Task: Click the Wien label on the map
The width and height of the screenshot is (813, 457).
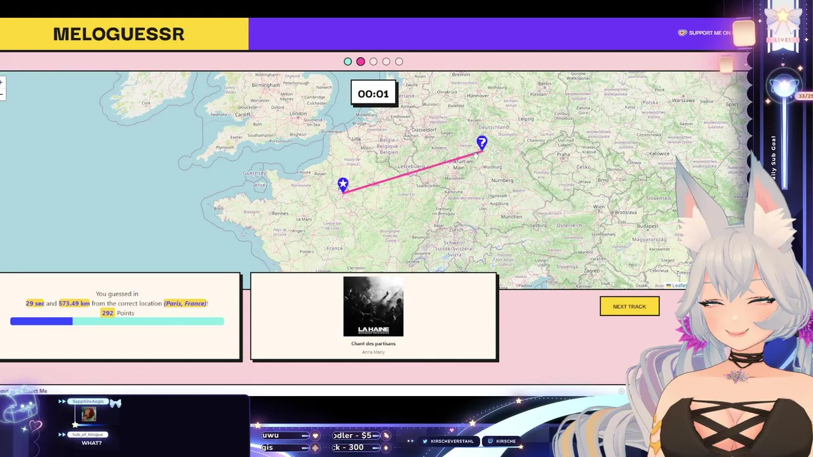Action: (x=598, y=206)
